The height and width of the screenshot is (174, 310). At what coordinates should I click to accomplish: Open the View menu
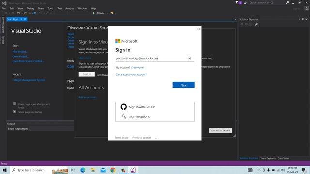(20, 8)
